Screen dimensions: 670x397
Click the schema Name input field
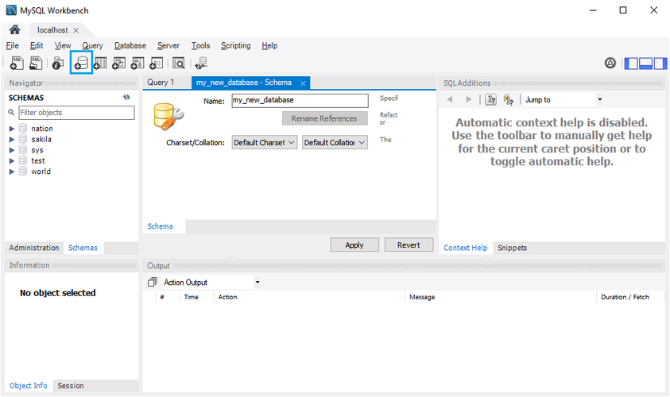tap(300, 100)
